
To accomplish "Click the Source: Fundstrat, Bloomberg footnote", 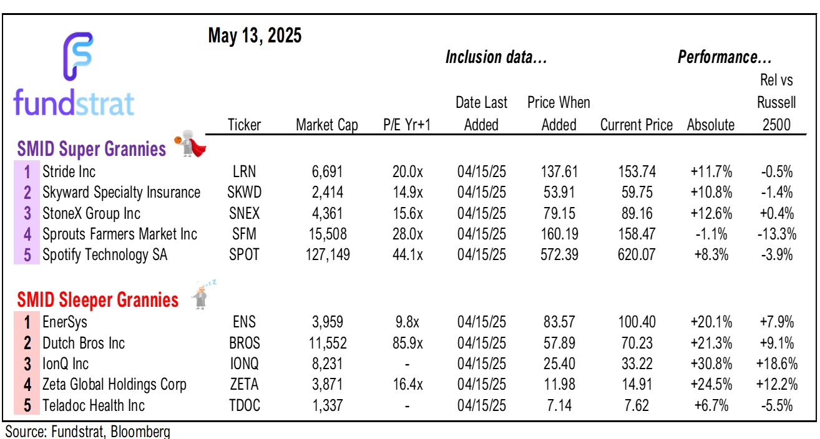I will click(x=88, y=432).
